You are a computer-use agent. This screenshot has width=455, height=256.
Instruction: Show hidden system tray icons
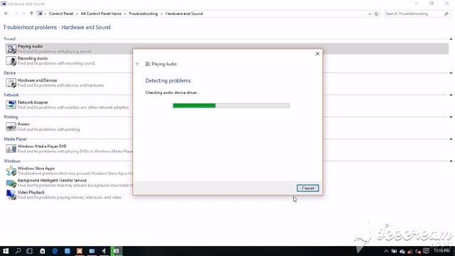pos(386,251)
